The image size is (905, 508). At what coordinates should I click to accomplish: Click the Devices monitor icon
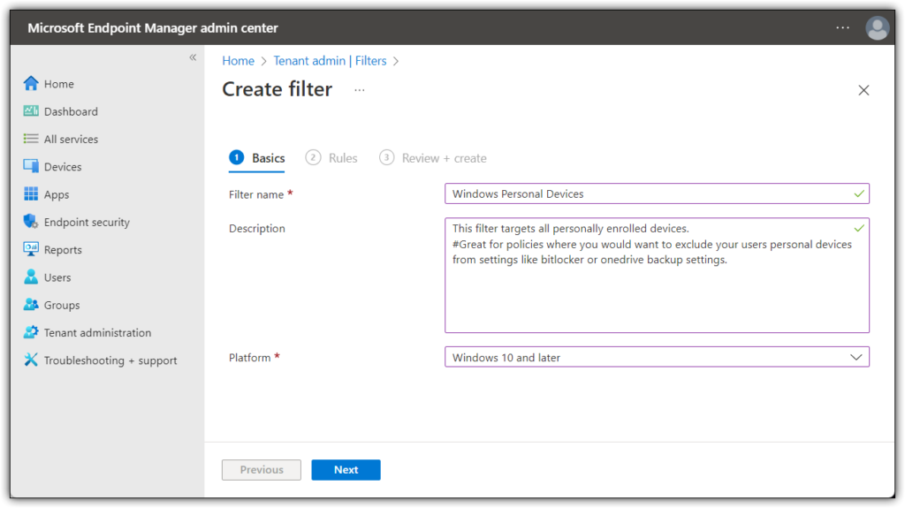coord(31,166)
